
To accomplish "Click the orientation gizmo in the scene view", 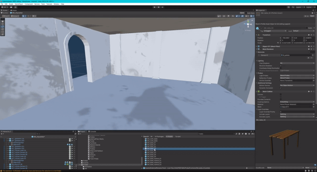I will (x=248, y=25).
